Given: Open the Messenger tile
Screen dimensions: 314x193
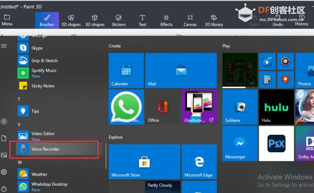Looking at the screenshot, I should point(240,143).
